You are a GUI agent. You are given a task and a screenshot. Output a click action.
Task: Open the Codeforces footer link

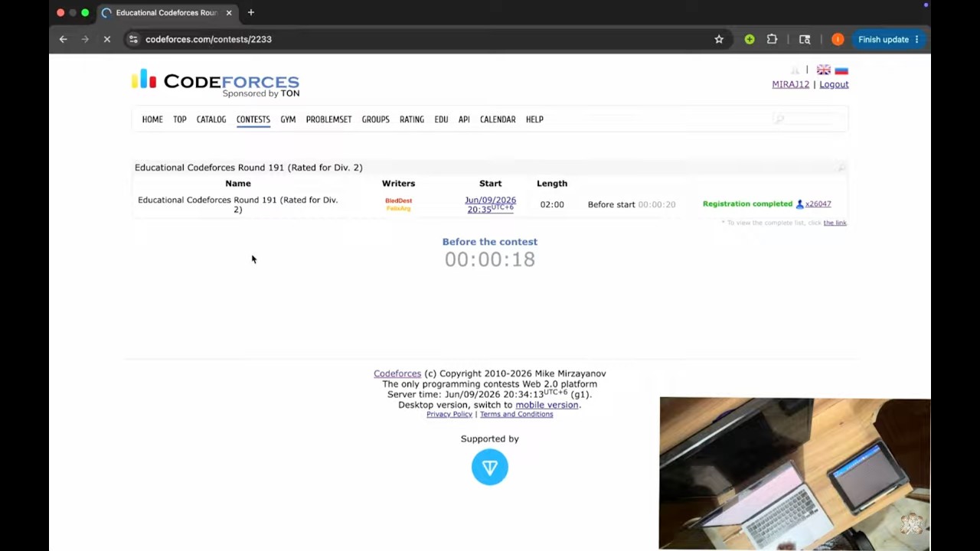(397, 373)
